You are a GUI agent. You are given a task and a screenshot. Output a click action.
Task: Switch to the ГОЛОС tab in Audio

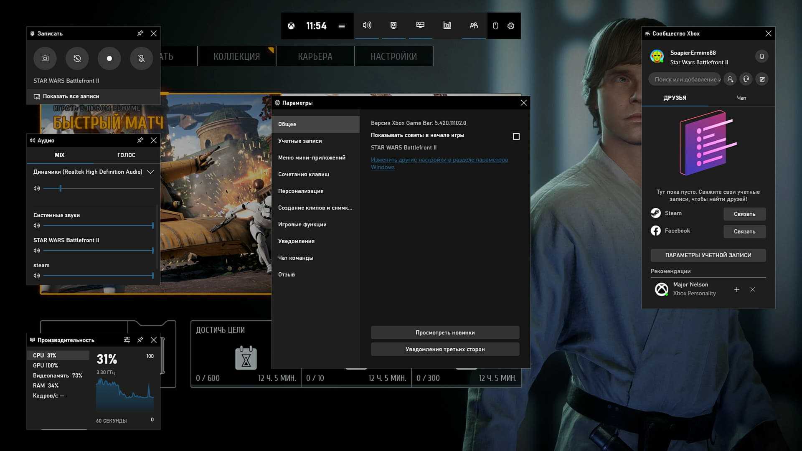(126, 155)
